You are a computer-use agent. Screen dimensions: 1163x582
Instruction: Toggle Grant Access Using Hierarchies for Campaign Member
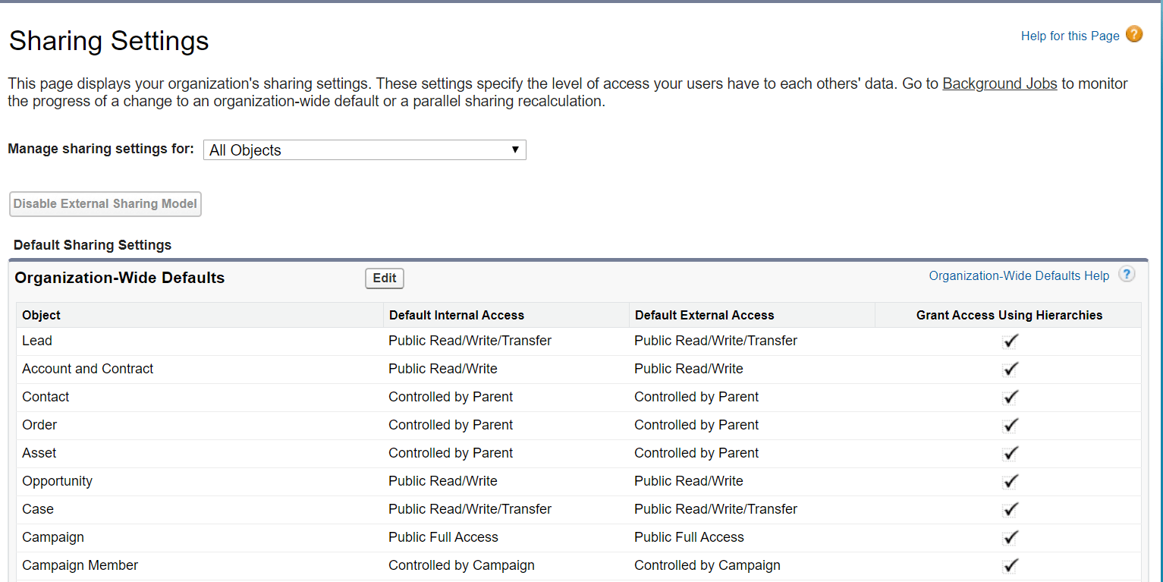click(1010, 565)
